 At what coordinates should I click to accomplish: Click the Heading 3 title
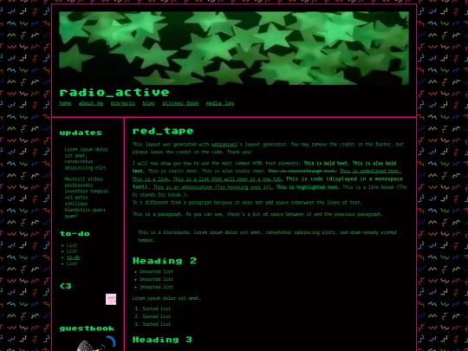pyautogui.click(x=162, y=340)
